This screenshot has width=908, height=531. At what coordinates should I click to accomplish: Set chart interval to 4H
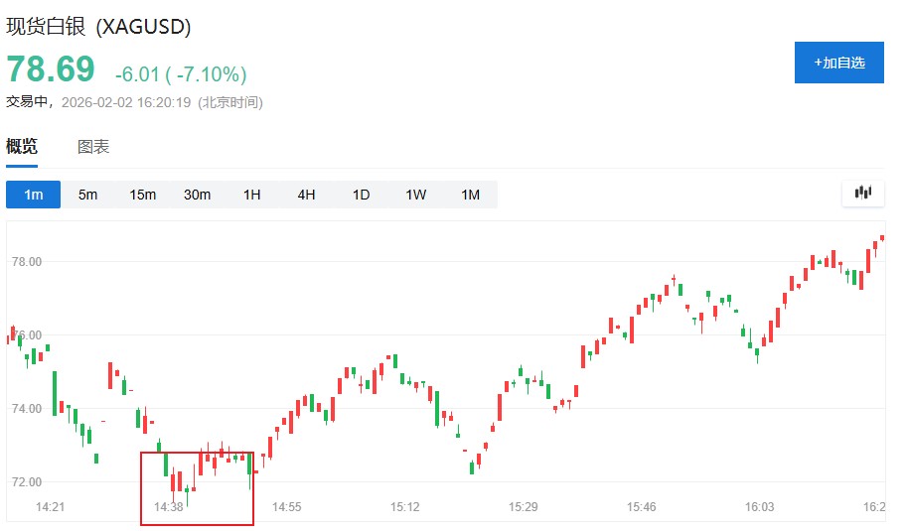pyautogui.click(x=306, y=195)
